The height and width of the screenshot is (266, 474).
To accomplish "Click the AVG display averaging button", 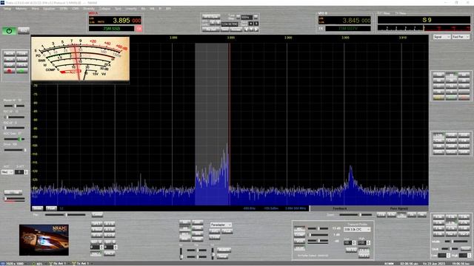I will pyautogui.click(x=215, y=231).
